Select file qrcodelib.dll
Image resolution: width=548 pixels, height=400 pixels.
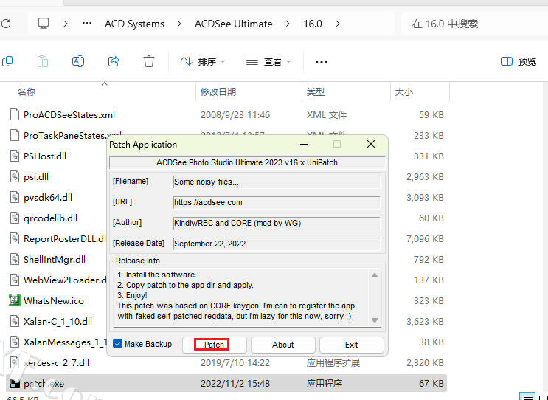pos(50,218)
